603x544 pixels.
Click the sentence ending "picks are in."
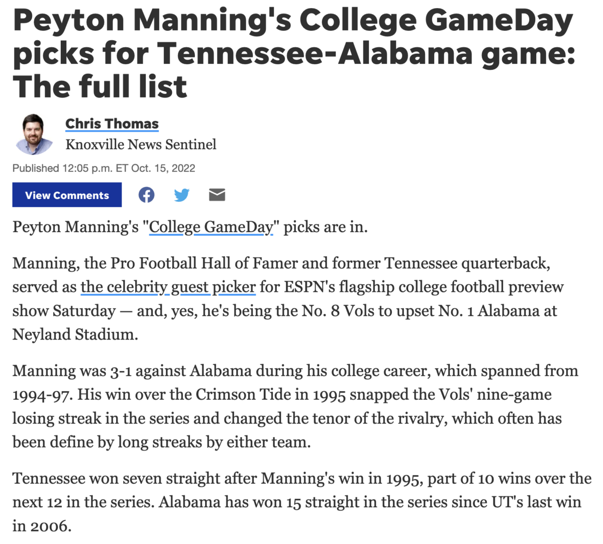tap(190, 227)
